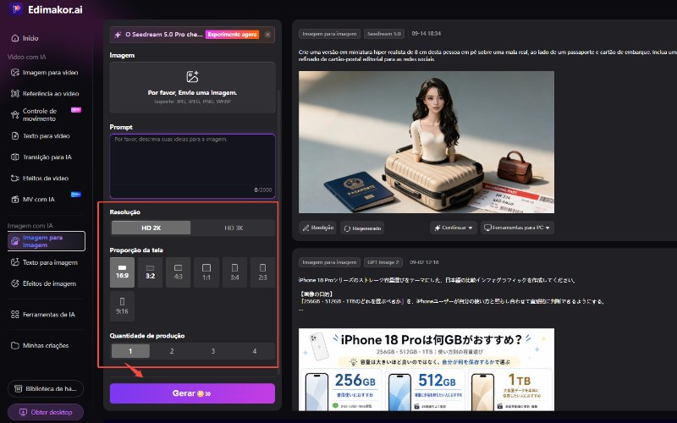The width and height of the screenshot is (677, 423).
Task: Click the image upload icon
Action: [x=192, y=77]
